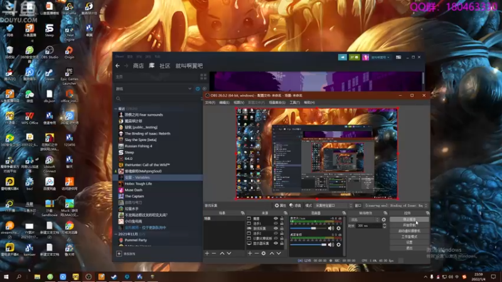Collapse the 2021年11月 section in Steam

coord(116,234)
